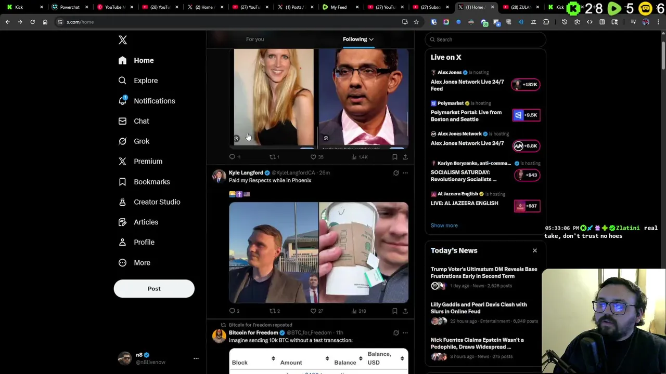
Task: Bookmark this page with star icon
Action: click(416, 22)
